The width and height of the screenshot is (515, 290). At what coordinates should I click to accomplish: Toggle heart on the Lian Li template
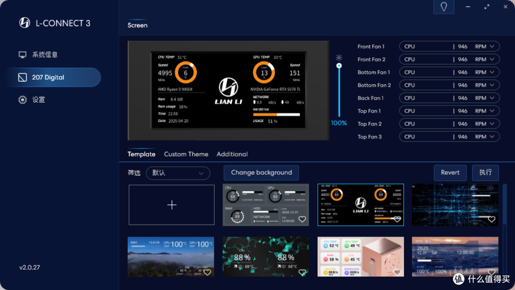pos(397,219)
